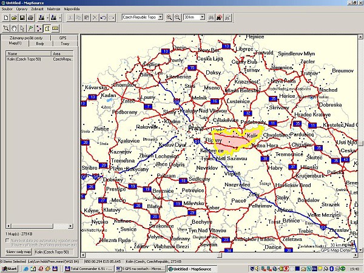Open a file with the folder icon

click(14, 18)
